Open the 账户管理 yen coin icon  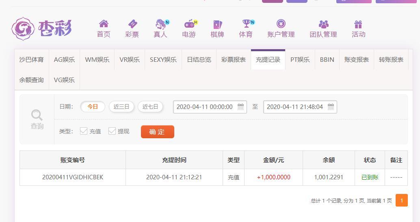pos(281,24)
